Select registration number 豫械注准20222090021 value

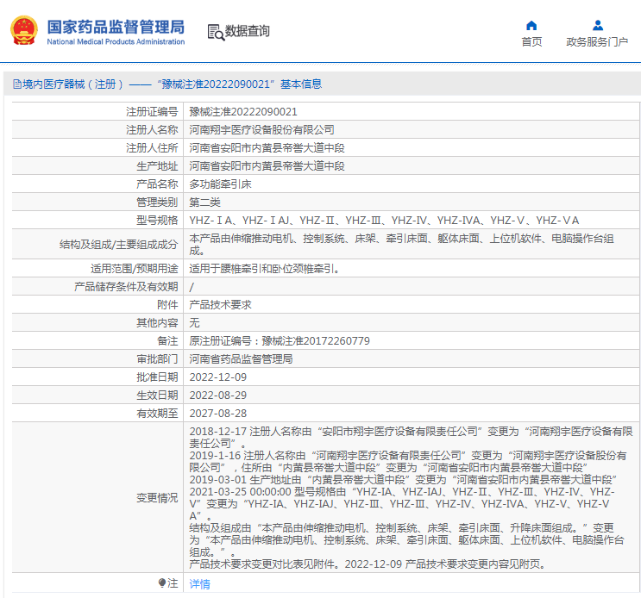point(243,112)
